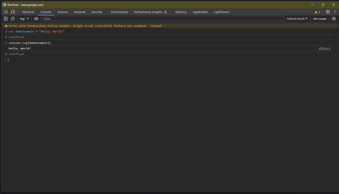The image size is (339, 194).
Task: Open the Network tab
Action: (79, 12)
